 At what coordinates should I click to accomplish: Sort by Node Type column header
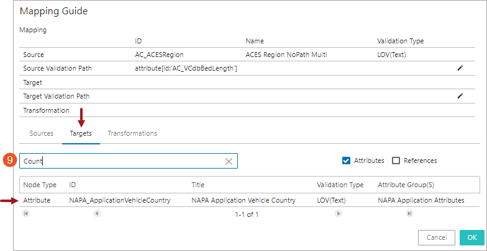point(40,185)
